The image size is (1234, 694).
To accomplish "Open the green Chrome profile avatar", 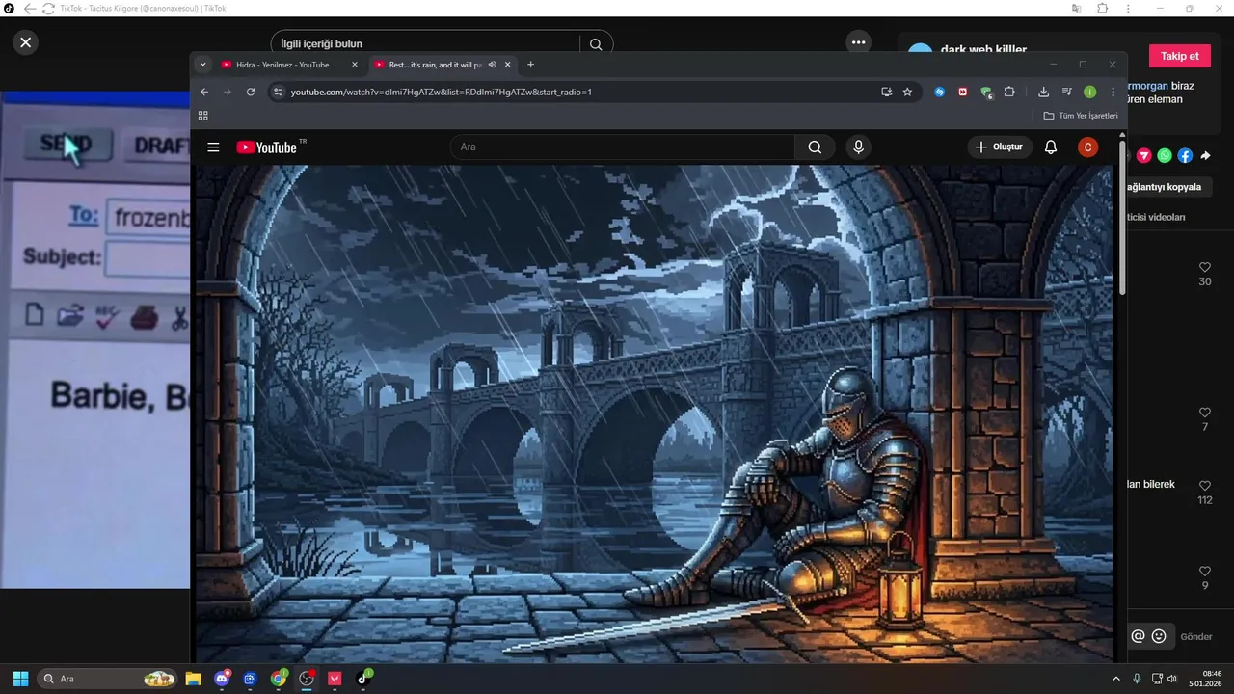I will (1089, 92).
